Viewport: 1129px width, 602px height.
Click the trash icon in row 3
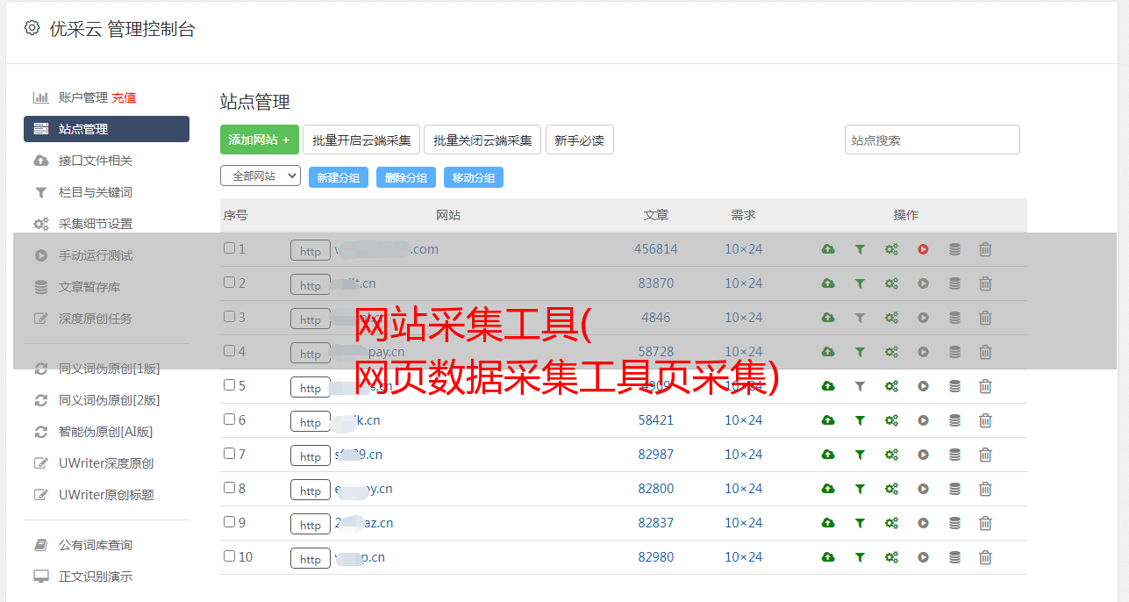tap(985, 318)
